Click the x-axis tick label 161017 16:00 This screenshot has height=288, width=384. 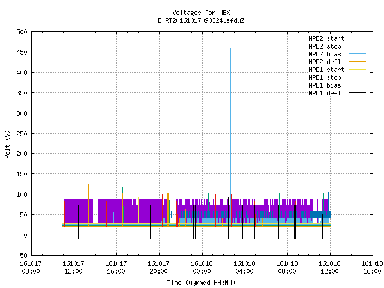pyautogui.click(x=116, y=268)
